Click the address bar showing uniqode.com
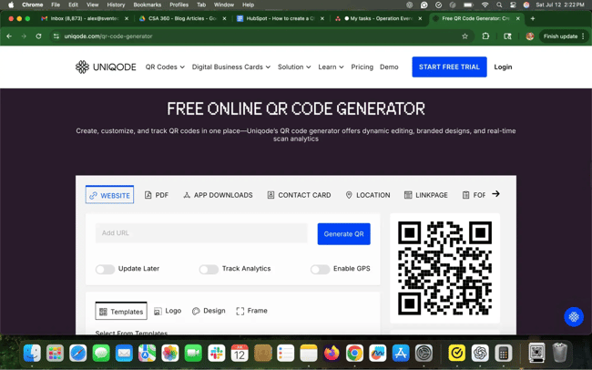This screenshot has height=370, width=592. 260,36
